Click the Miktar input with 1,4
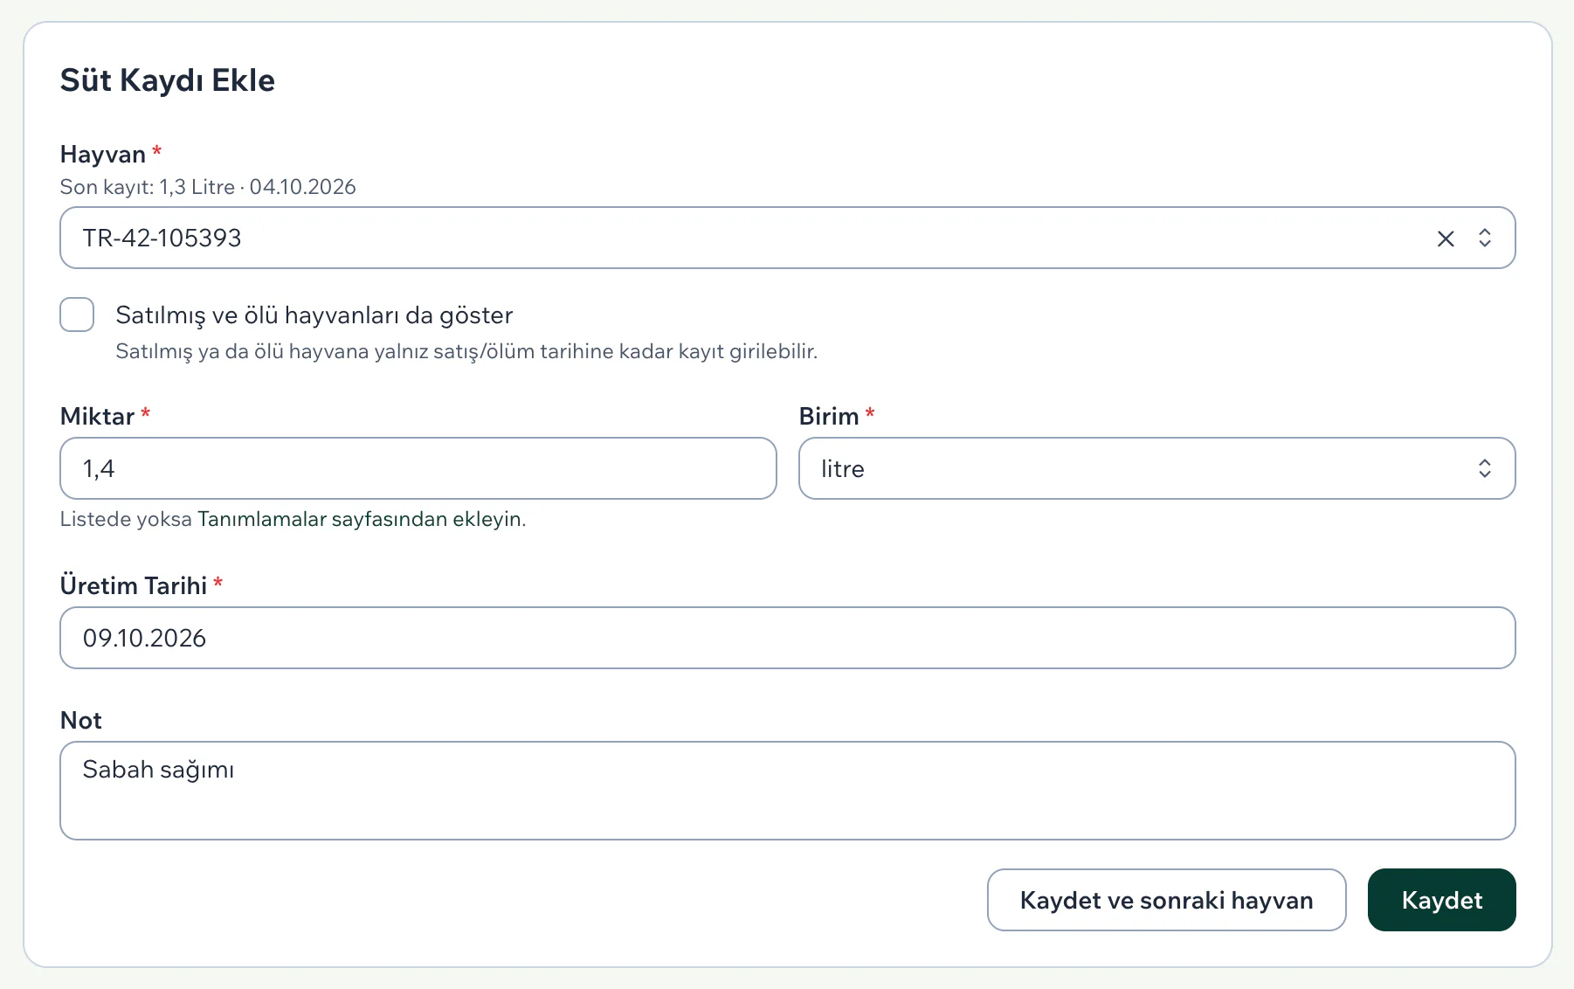Viewport: 1574px width, 989px height. tap(418, 468)
